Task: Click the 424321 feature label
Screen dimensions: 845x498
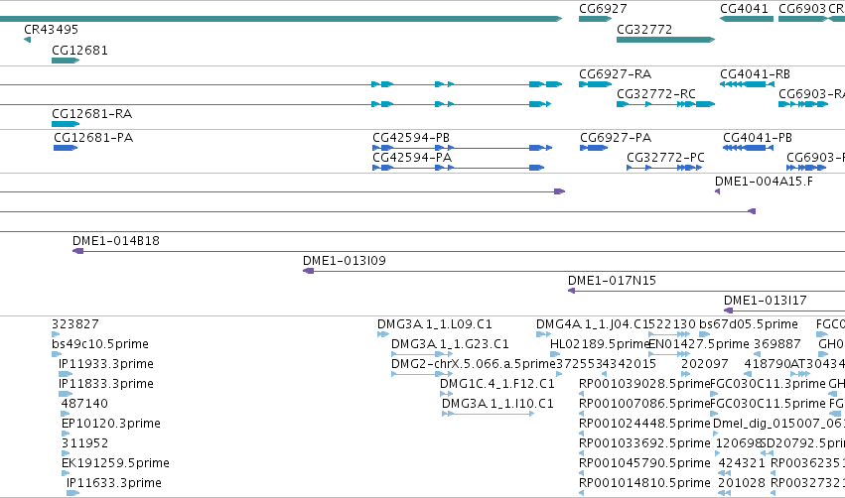Action: 742,463
